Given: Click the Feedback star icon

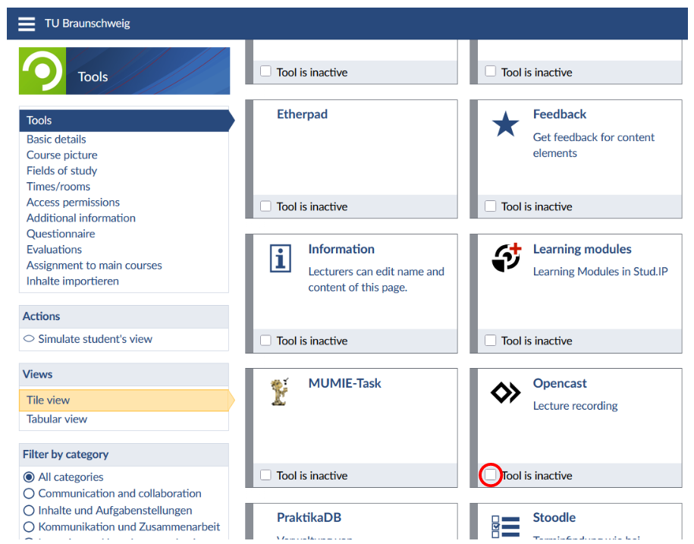Looking at the screenshot, I should (505, 124).
